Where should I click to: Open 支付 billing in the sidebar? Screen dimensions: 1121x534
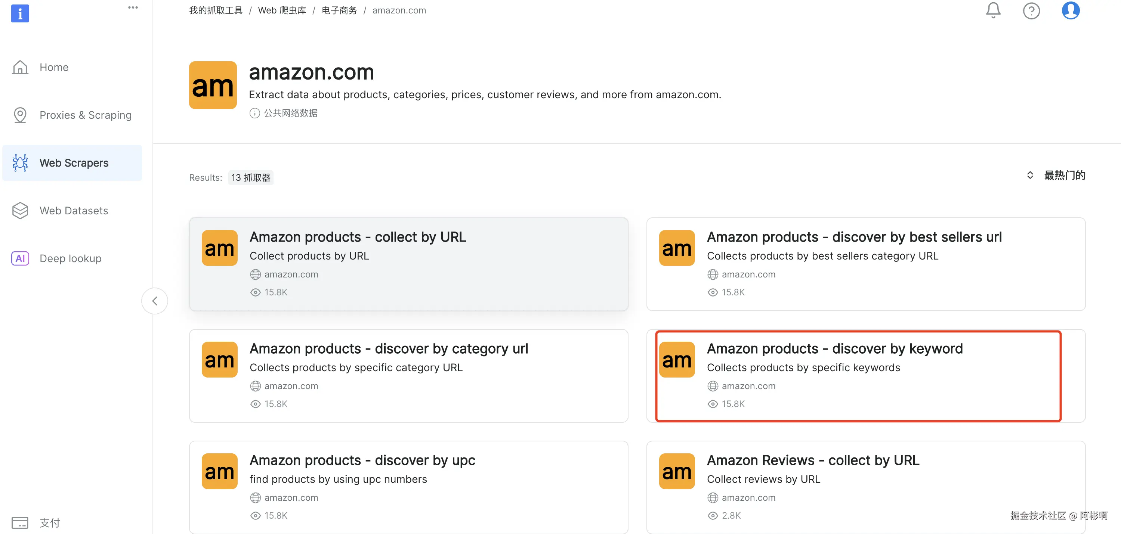pos(50,522)
